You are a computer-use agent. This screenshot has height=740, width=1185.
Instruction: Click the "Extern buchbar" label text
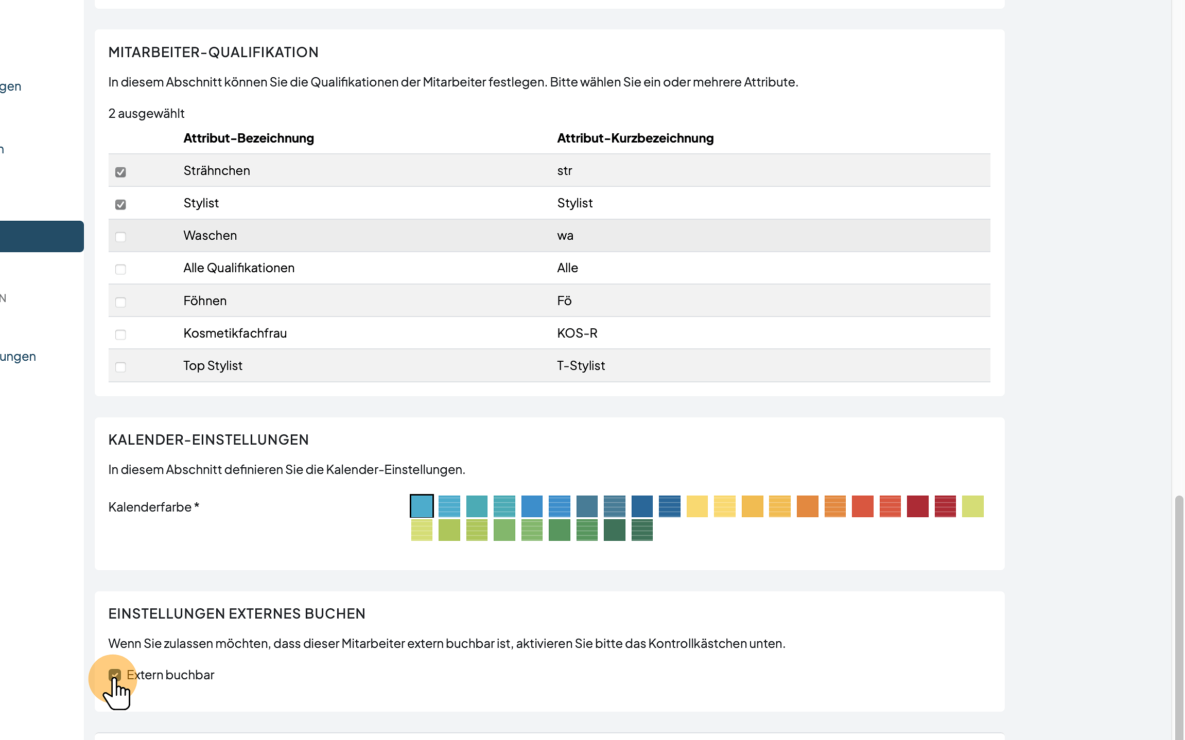tap(170, 675)
